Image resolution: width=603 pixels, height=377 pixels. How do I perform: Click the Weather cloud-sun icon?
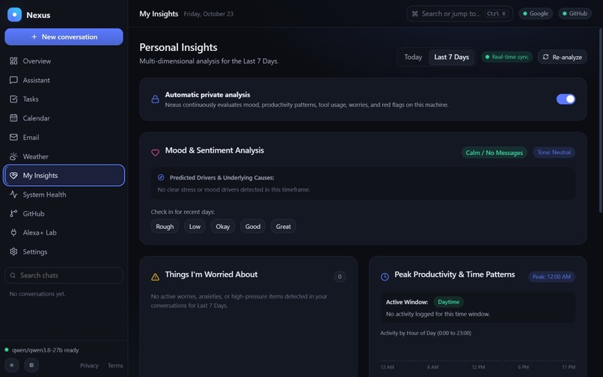click(13, 156)
